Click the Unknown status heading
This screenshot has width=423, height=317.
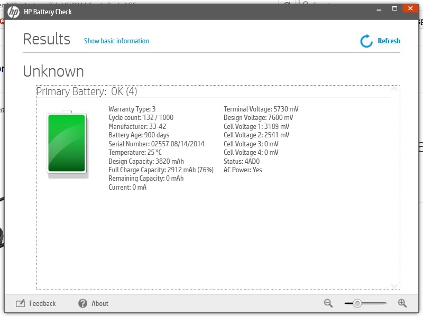coord(52,71)
